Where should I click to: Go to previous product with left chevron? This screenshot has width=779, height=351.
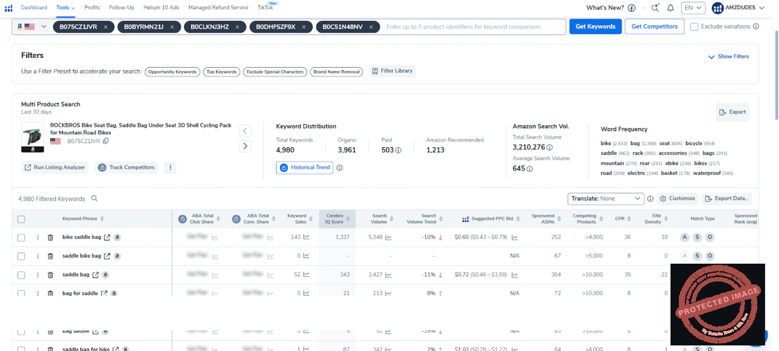(245, 131)
